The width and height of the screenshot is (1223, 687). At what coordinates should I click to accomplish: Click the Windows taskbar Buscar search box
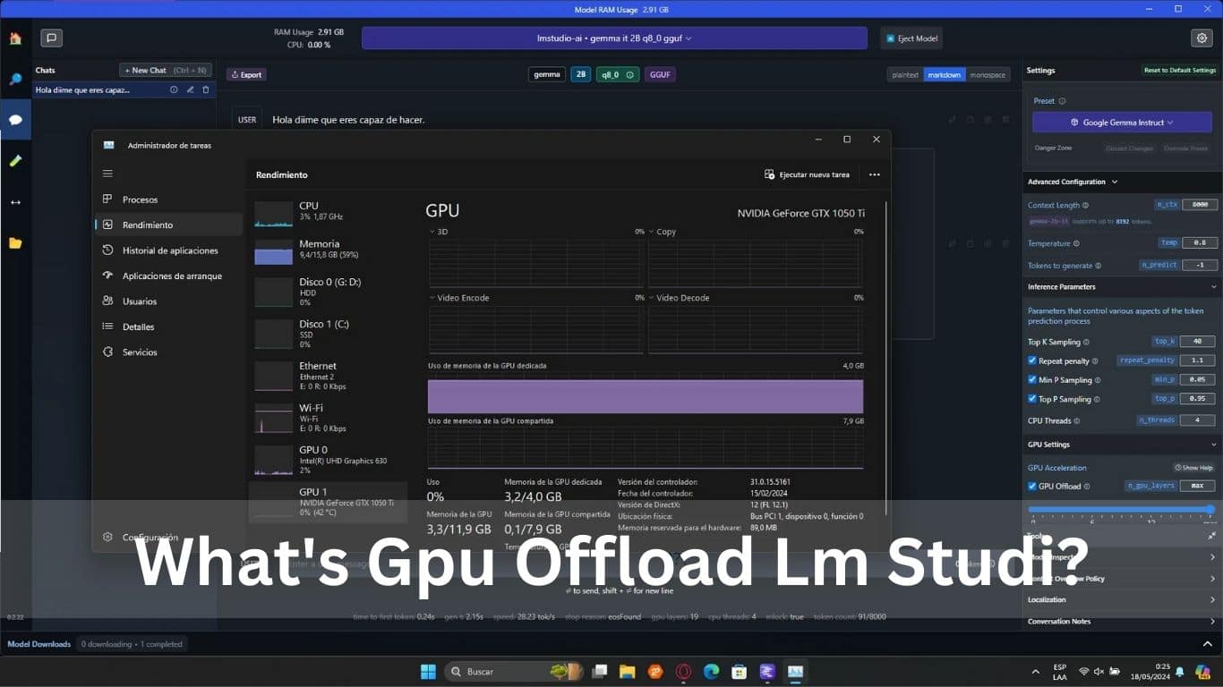514,671
